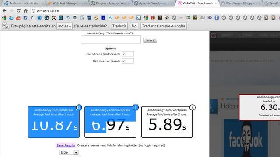Image resolution: width=280 pixels, height=157 pixels.
Task: Open the headphones bookmark icon
Action: pyautogui.click(x=167, y=17)
